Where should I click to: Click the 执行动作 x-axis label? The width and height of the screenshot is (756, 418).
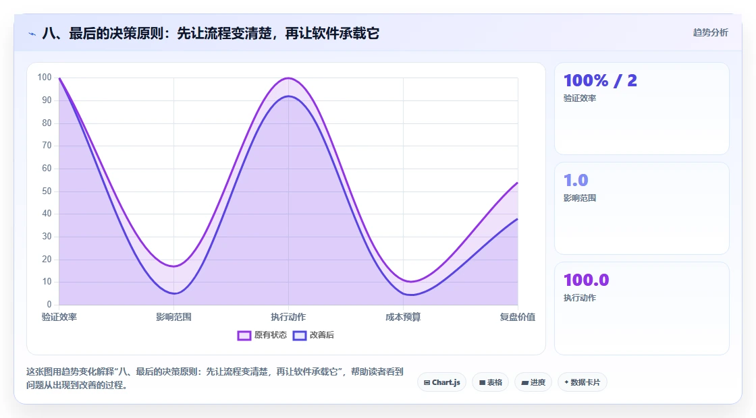pyautogui.click(x=288, y=317)
